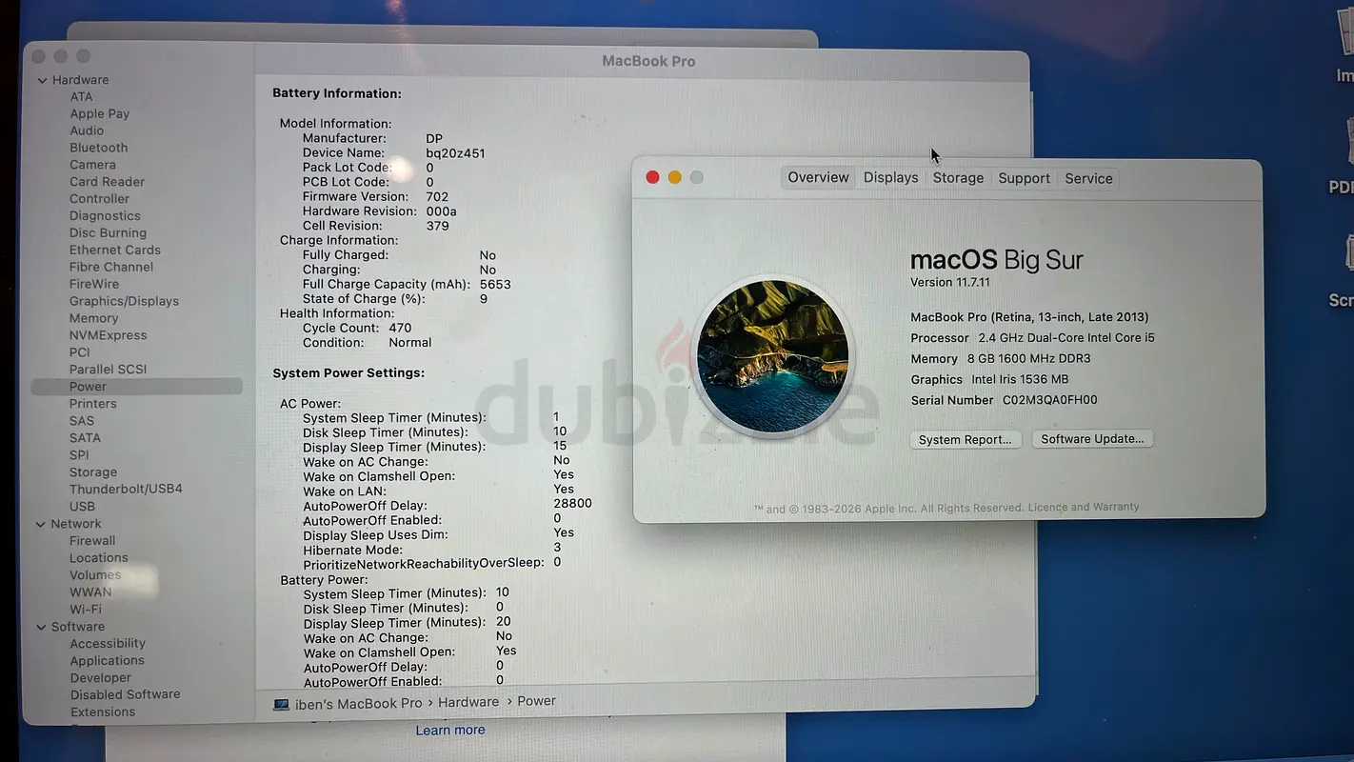The height and width of the screenshot is (762, 1354).
Task: Select Memory in the sidebar list
Action: pyautogui.click(x=93, y=319)
